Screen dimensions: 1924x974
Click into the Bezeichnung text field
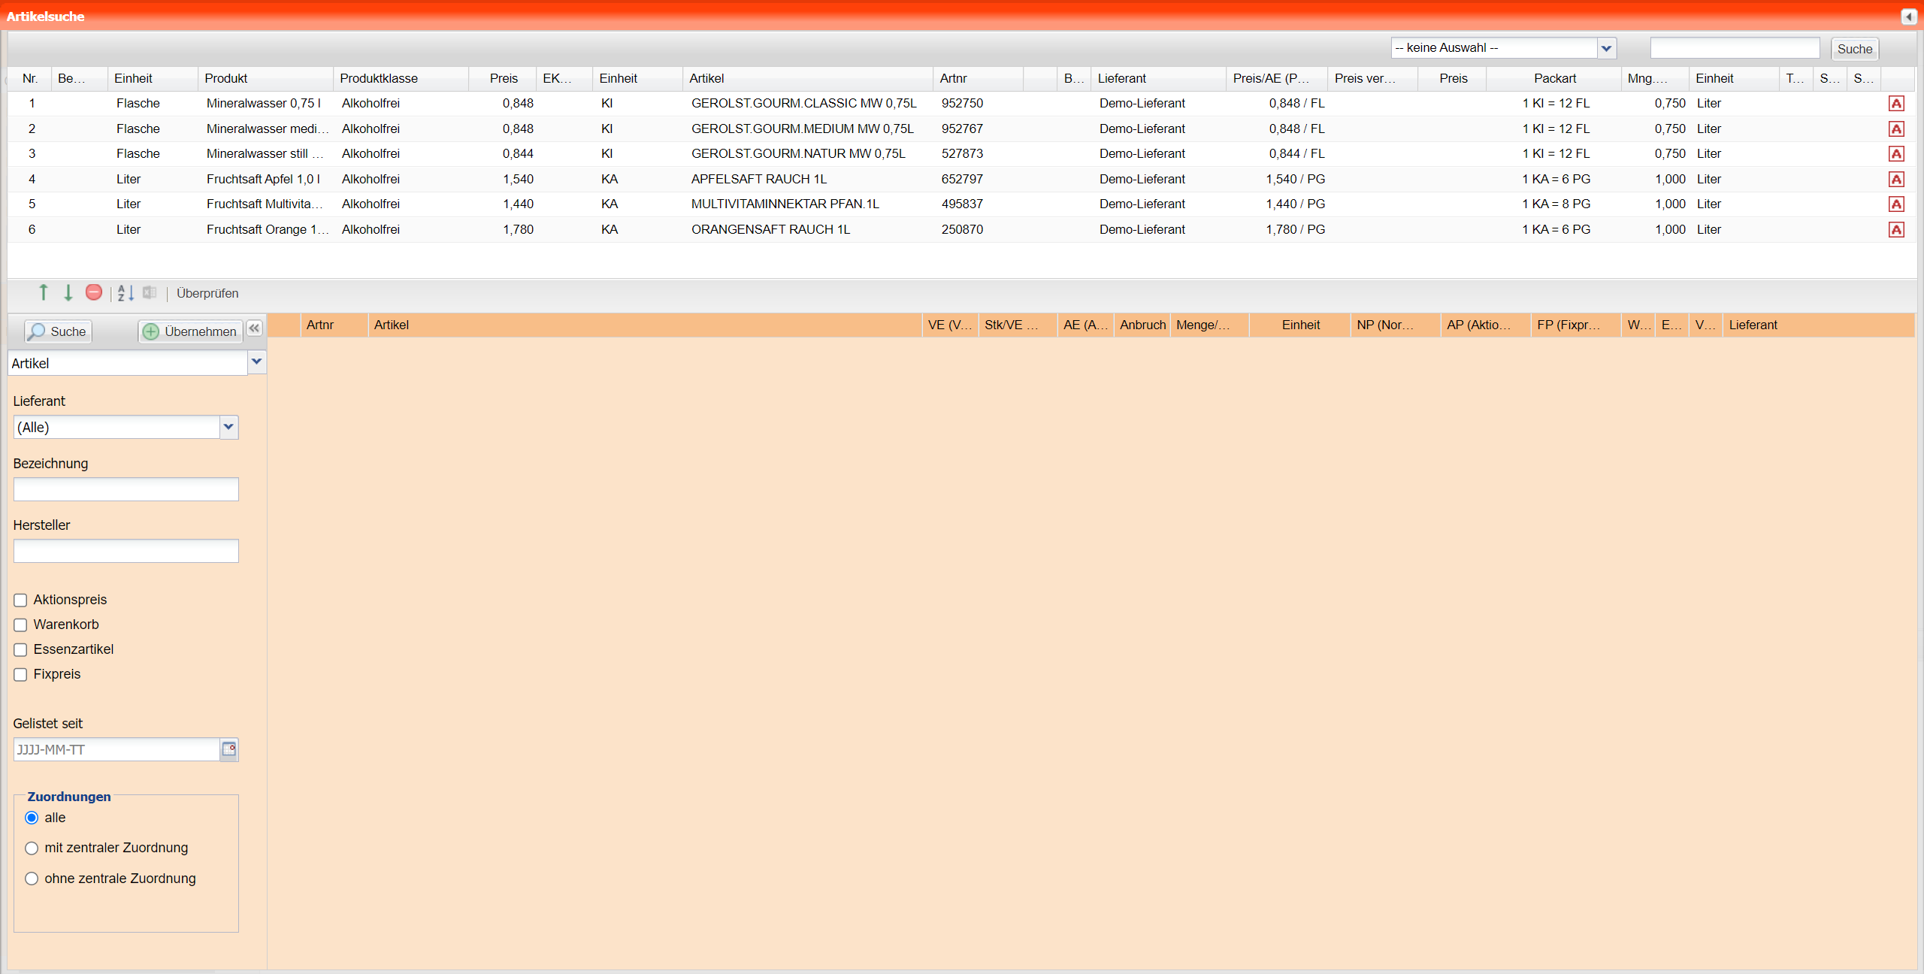tap(126, 489)
